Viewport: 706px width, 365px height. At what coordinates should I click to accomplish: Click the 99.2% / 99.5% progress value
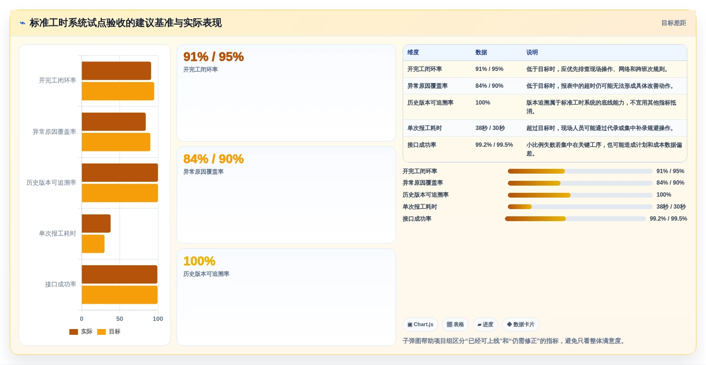tap(669, 219)
